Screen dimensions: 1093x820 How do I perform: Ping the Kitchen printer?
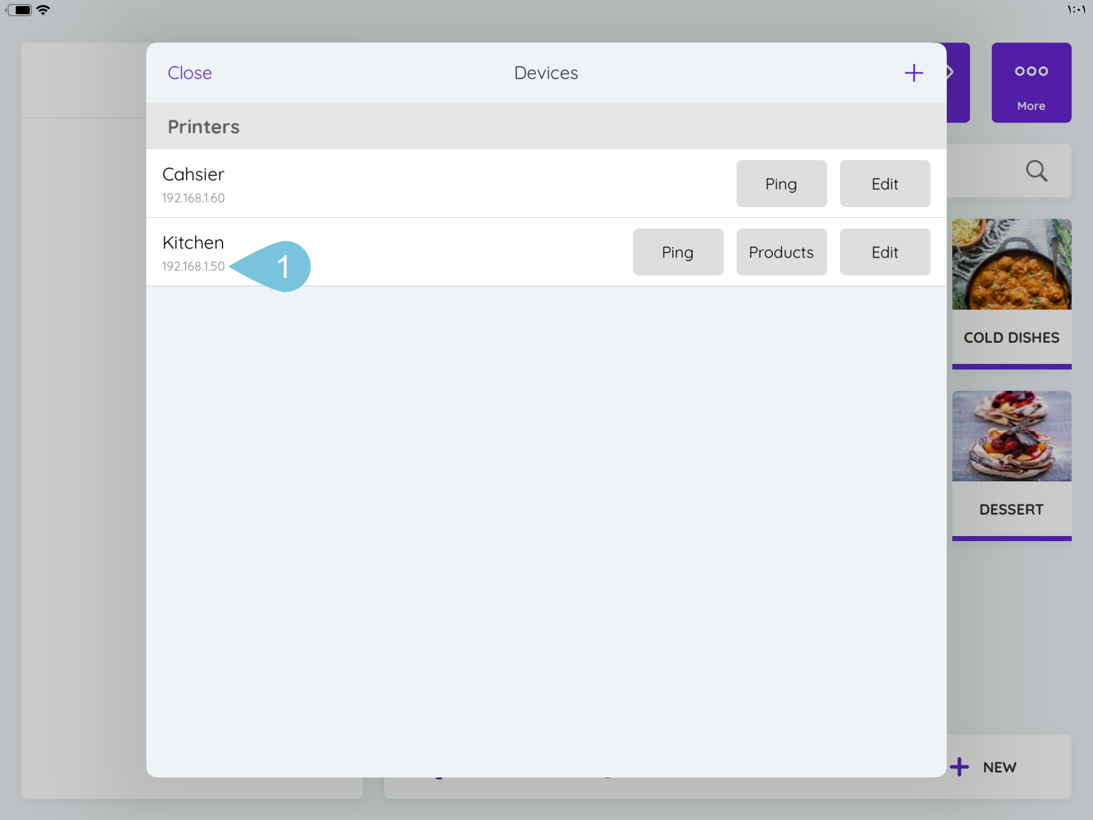(x=678, y=252)
